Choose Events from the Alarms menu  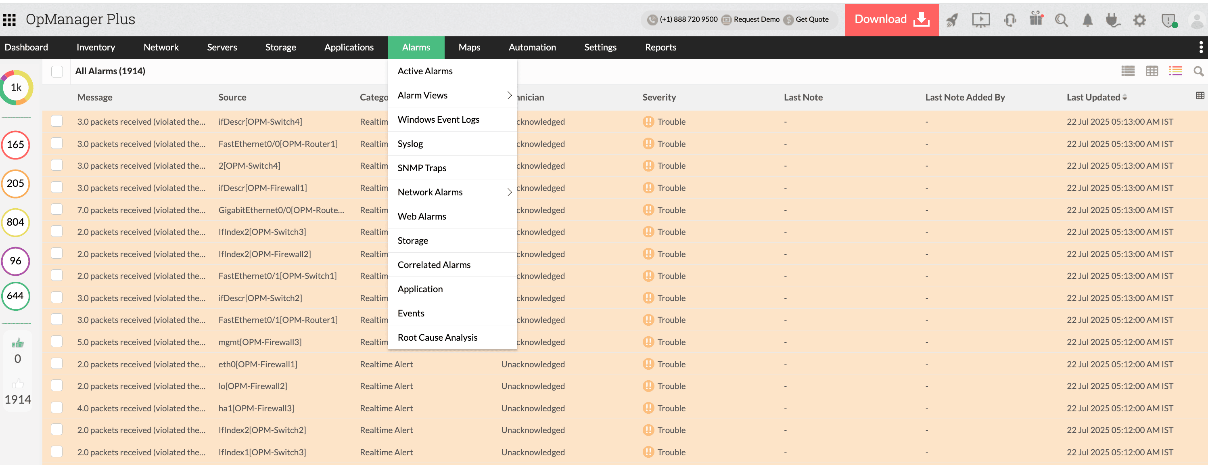coord(453,313)
